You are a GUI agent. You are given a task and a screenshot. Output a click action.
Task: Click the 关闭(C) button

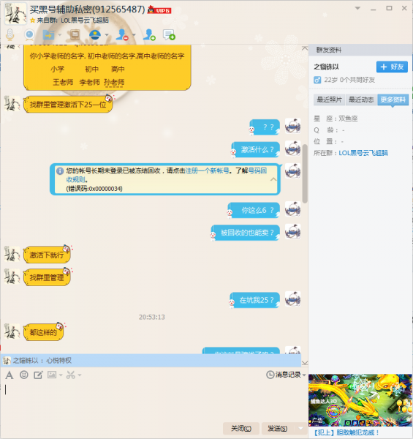click(x=241, y=428)
